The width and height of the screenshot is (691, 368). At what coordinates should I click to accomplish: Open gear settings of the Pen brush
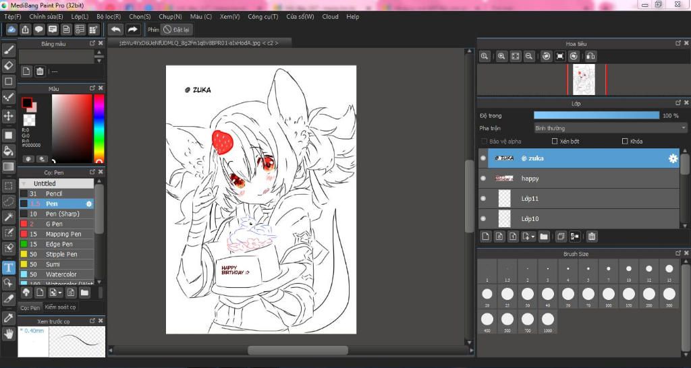(x=89, y=204)
